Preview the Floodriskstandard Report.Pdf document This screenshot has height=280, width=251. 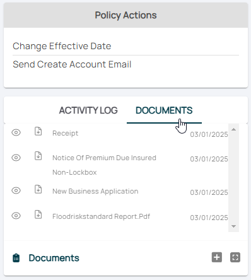(16, 216)
